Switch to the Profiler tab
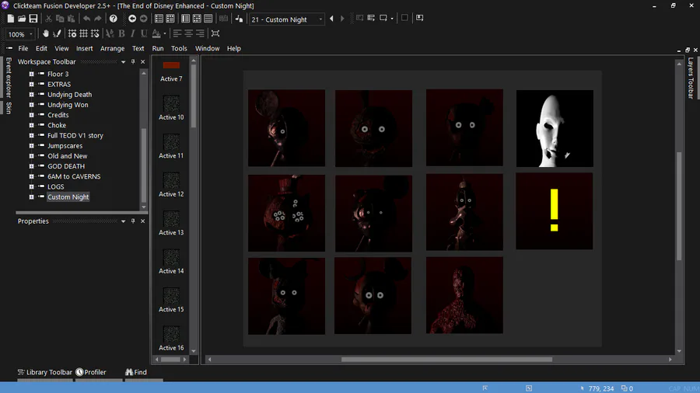 coord(91,372)
